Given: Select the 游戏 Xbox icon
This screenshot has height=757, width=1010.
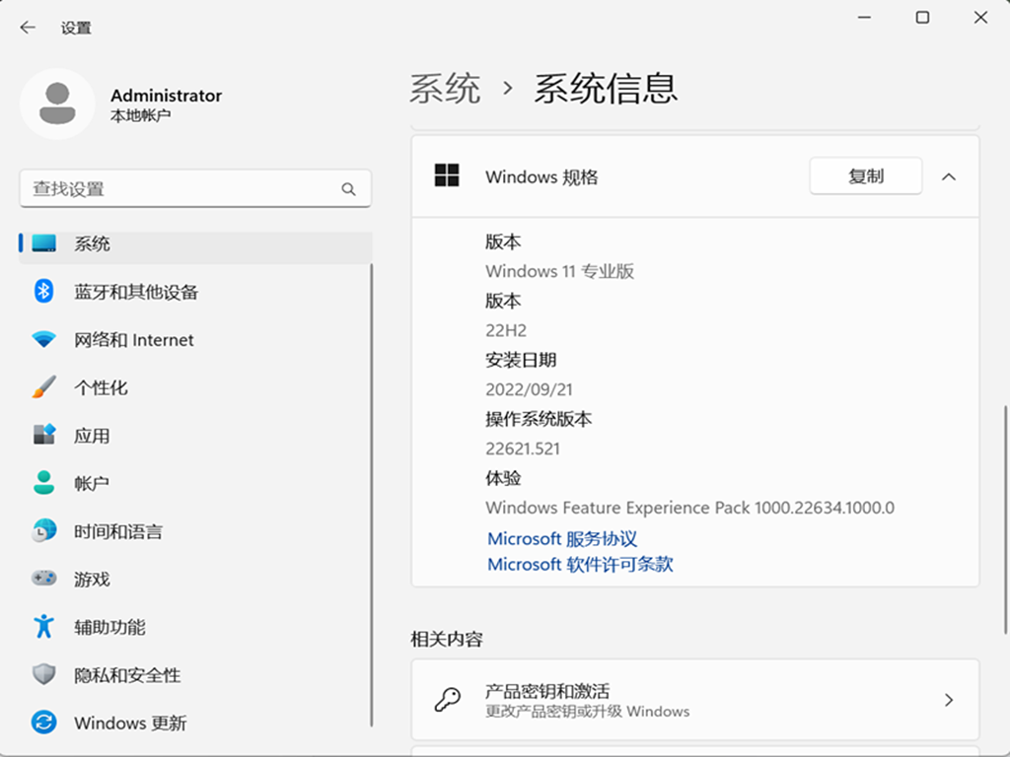Looking at the screenshot, I should pos(44,579).
